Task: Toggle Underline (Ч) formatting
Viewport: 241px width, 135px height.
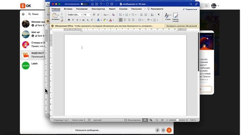Action: (x=77, y=20)
